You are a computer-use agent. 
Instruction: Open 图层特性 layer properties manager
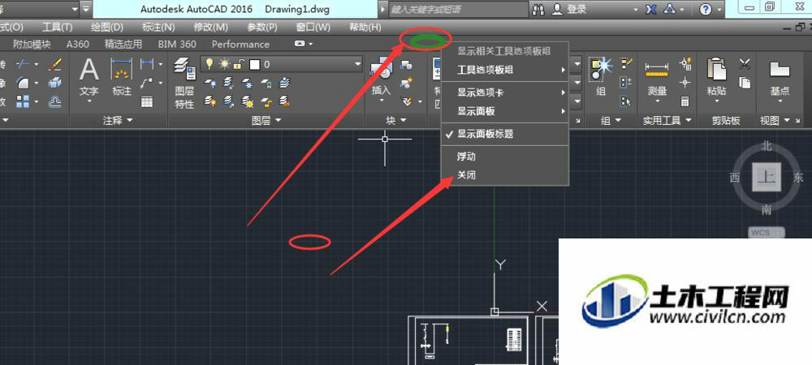[x=184, y=83]
